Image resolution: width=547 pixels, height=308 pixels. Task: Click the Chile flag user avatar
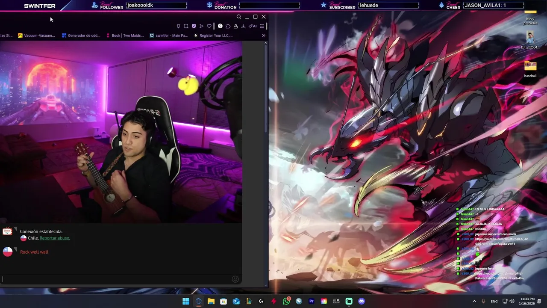pos(8,252)
